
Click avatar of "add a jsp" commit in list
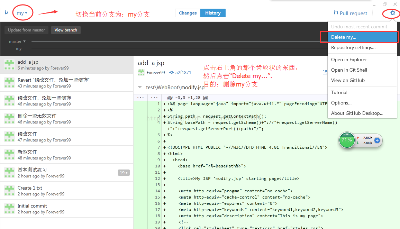[x=9, y=65]
